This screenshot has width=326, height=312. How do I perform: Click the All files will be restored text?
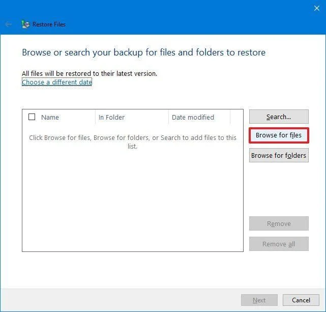point(90,73)
